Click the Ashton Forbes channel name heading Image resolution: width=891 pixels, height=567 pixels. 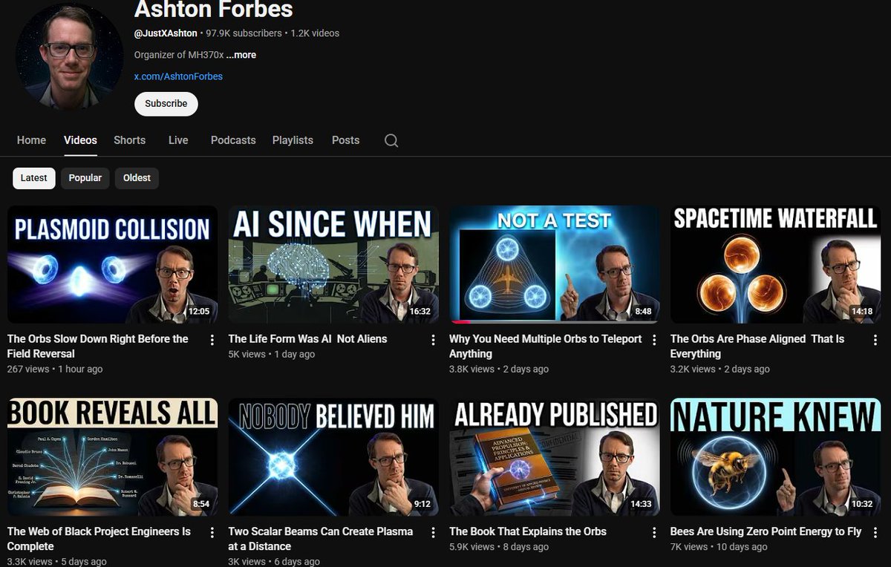[x=214, y=10]
